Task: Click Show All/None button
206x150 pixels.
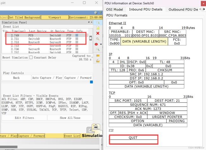Action: click(x=70, y=118)
